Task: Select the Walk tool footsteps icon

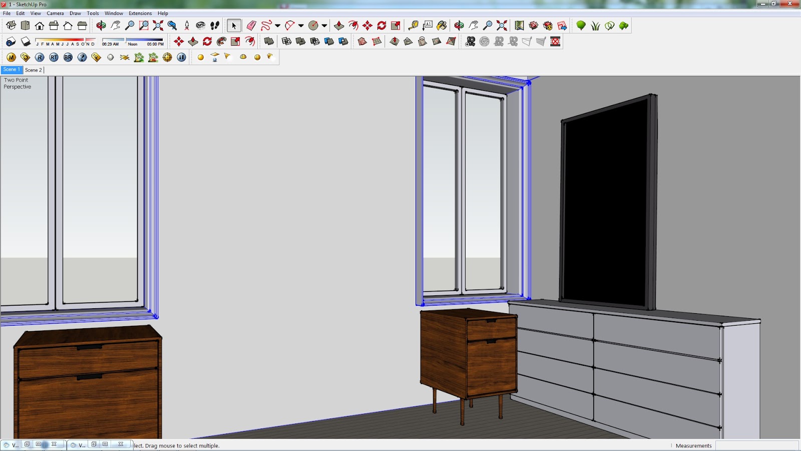Action: click(215, 25)
